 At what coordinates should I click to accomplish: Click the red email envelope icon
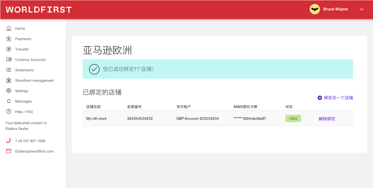pyautogui.click(x=9, y=151)
